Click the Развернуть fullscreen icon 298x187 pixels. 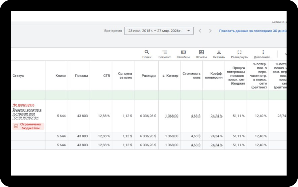click(x=239, y=52)
